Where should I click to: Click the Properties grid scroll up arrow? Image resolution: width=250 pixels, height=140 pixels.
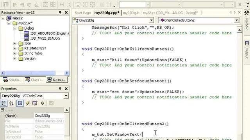[x=67, y=110]
